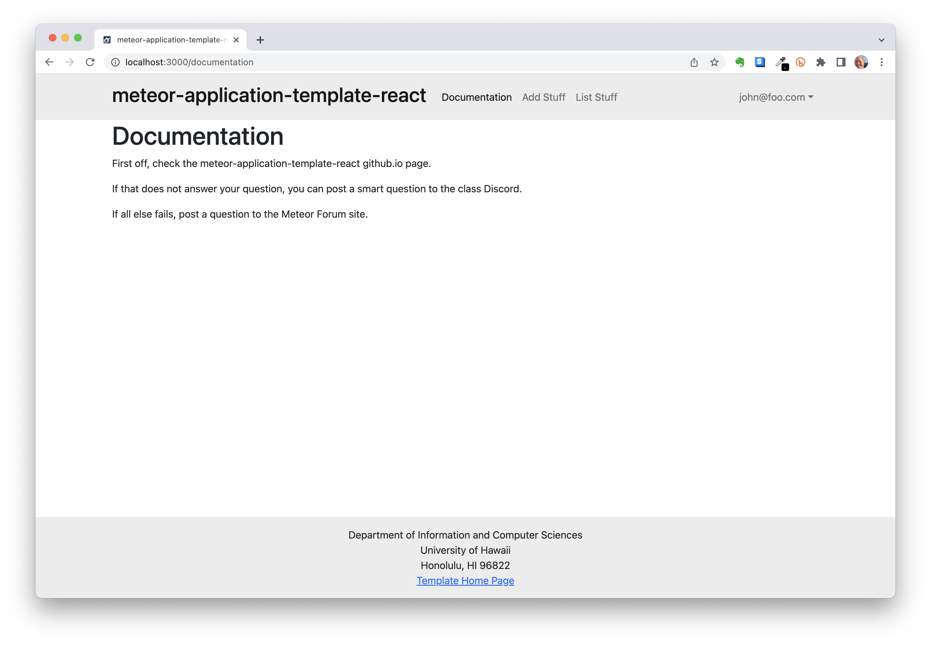Bookmark this page with star icon
Image resolution: width=931 pixels, height=645 pixels.
(714, 62)
